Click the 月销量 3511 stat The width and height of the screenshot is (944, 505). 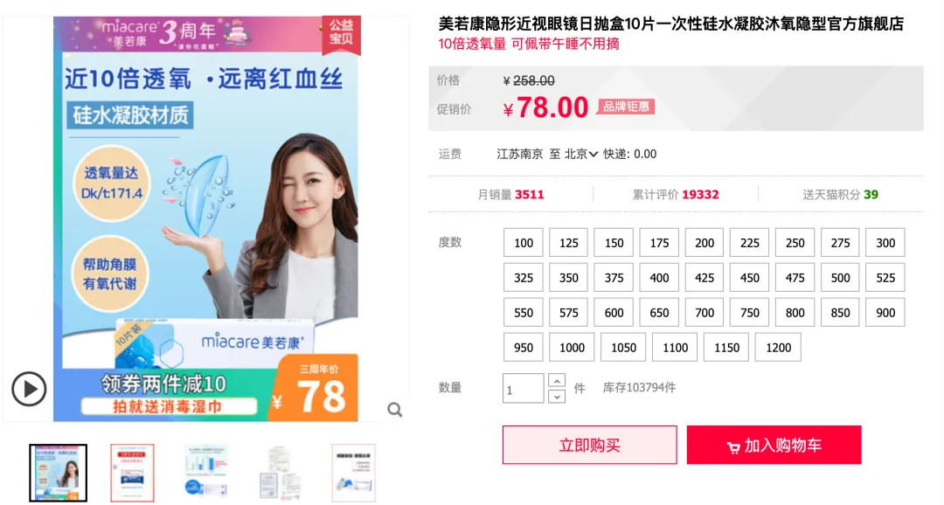(510, 195)
